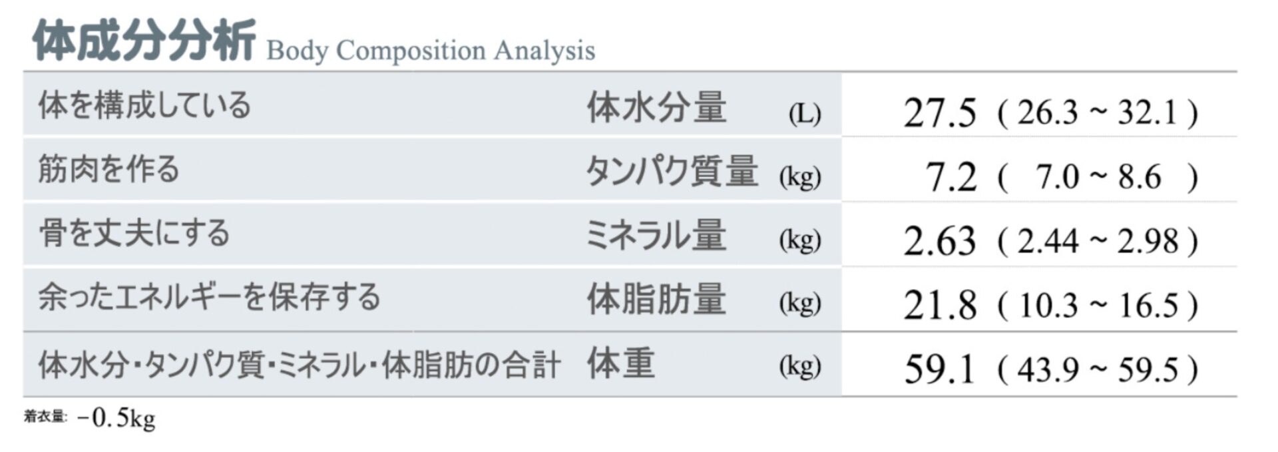Click the 余ったエネルギーを保存する description
This screenshot has width=1278, height=452.
[209, 297]
